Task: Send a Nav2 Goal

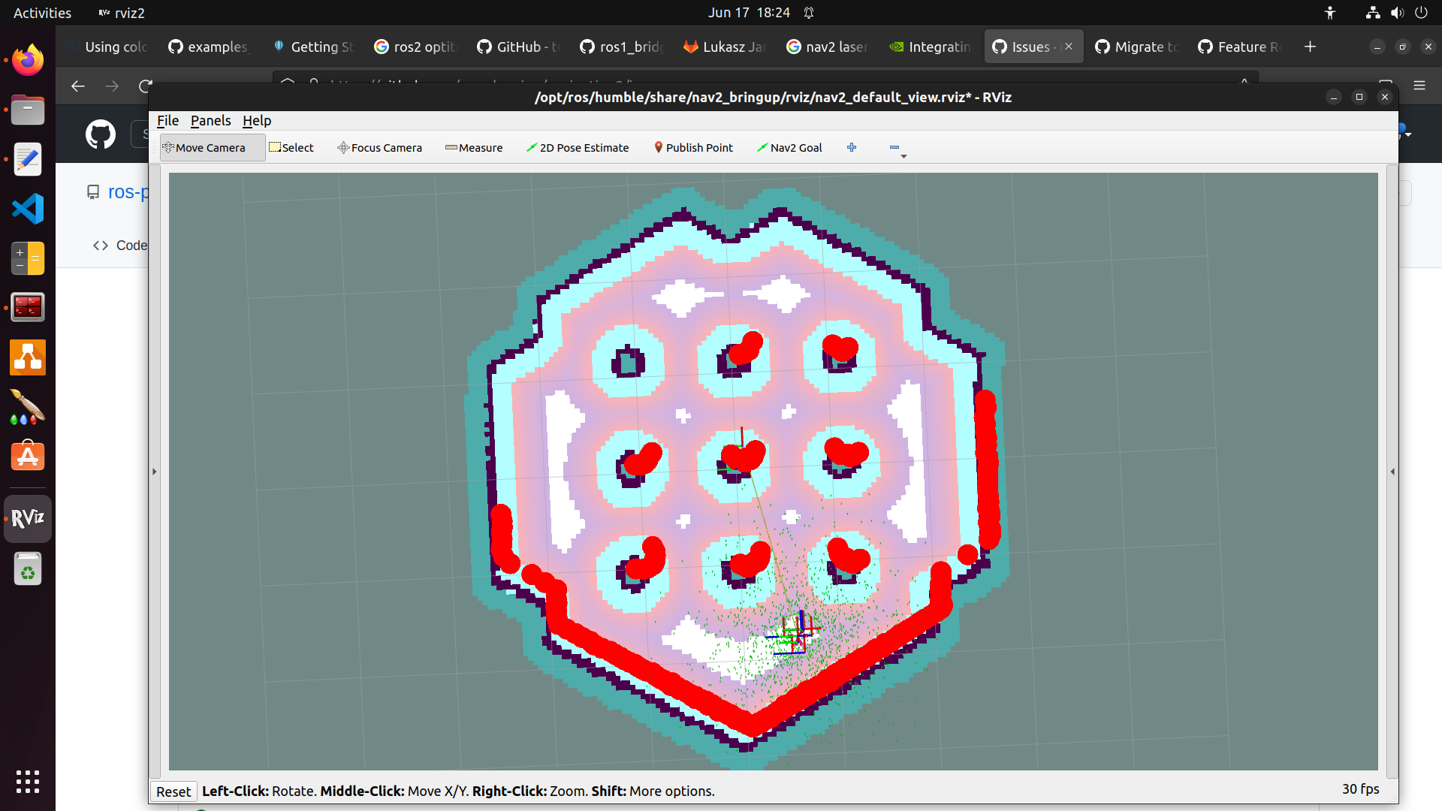Action: (789, 147)
